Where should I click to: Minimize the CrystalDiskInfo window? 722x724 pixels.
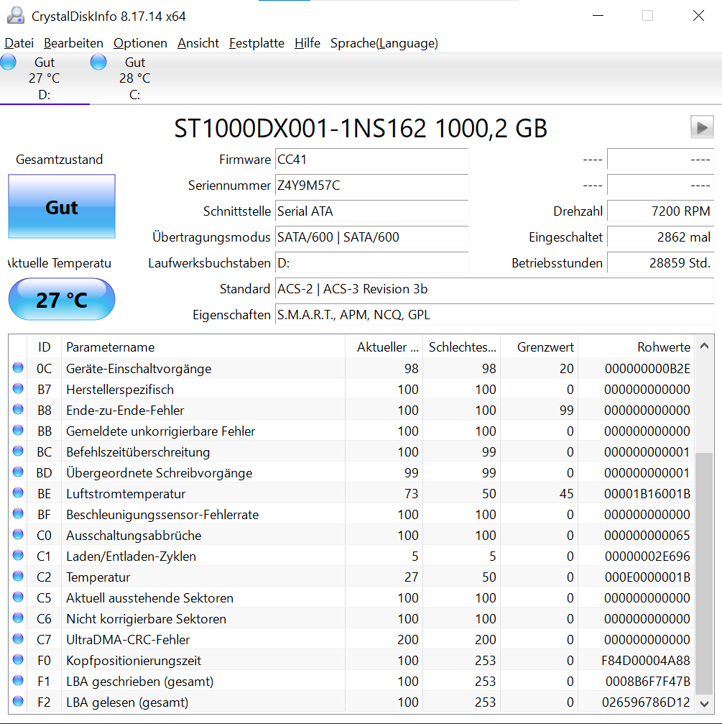[598, 16]
